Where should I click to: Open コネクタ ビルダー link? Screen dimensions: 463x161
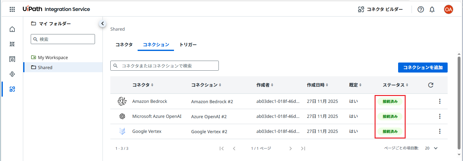(380, 9)
